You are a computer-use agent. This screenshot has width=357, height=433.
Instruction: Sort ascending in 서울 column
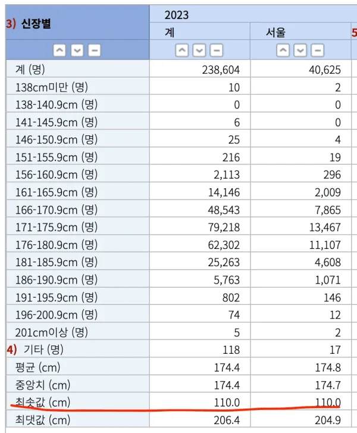click(283, 51)
